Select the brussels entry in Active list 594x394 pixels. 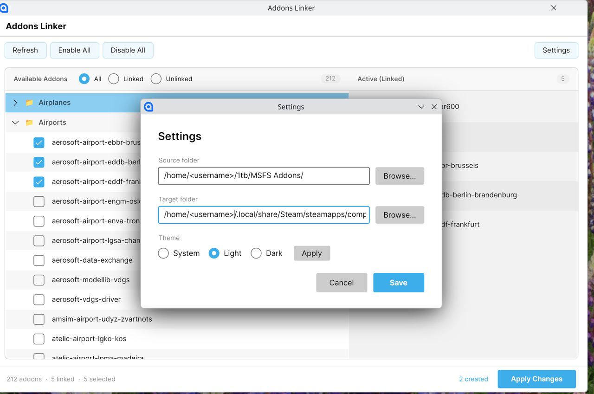click(460, 166)
